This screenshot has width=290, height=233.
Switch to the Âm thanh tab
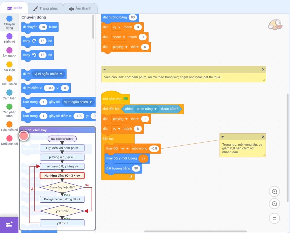[x=80, y=8]
